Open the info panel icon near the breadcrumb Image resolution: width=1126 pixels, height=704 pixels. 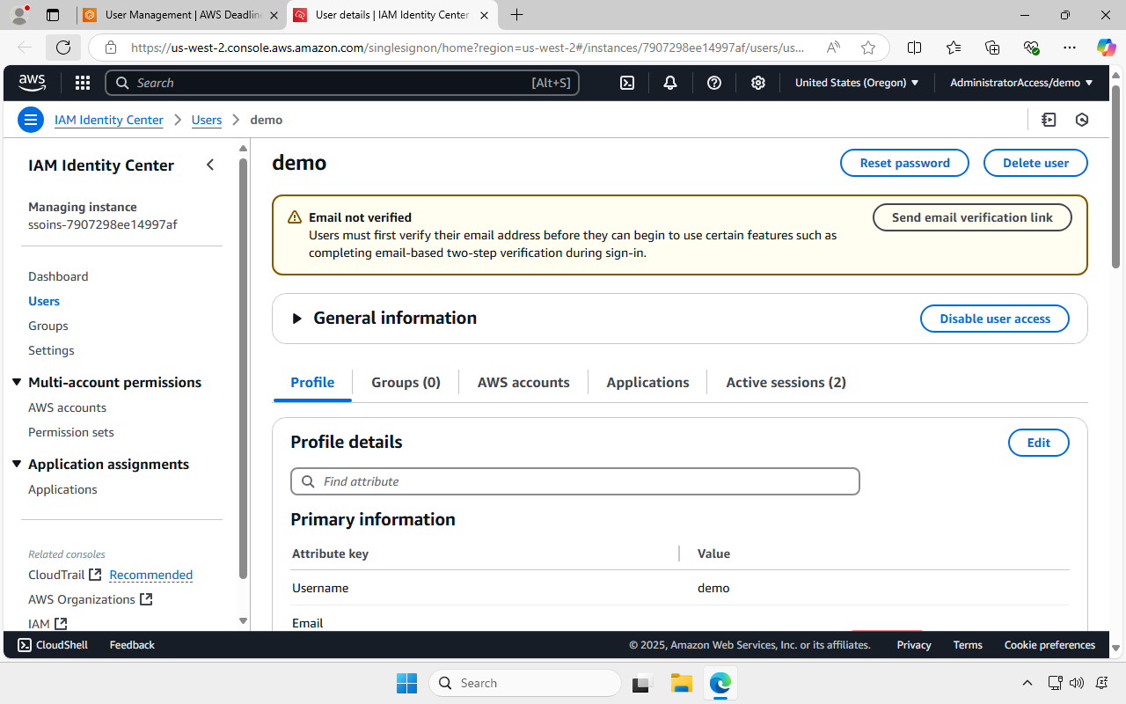tap(1049, 119)
